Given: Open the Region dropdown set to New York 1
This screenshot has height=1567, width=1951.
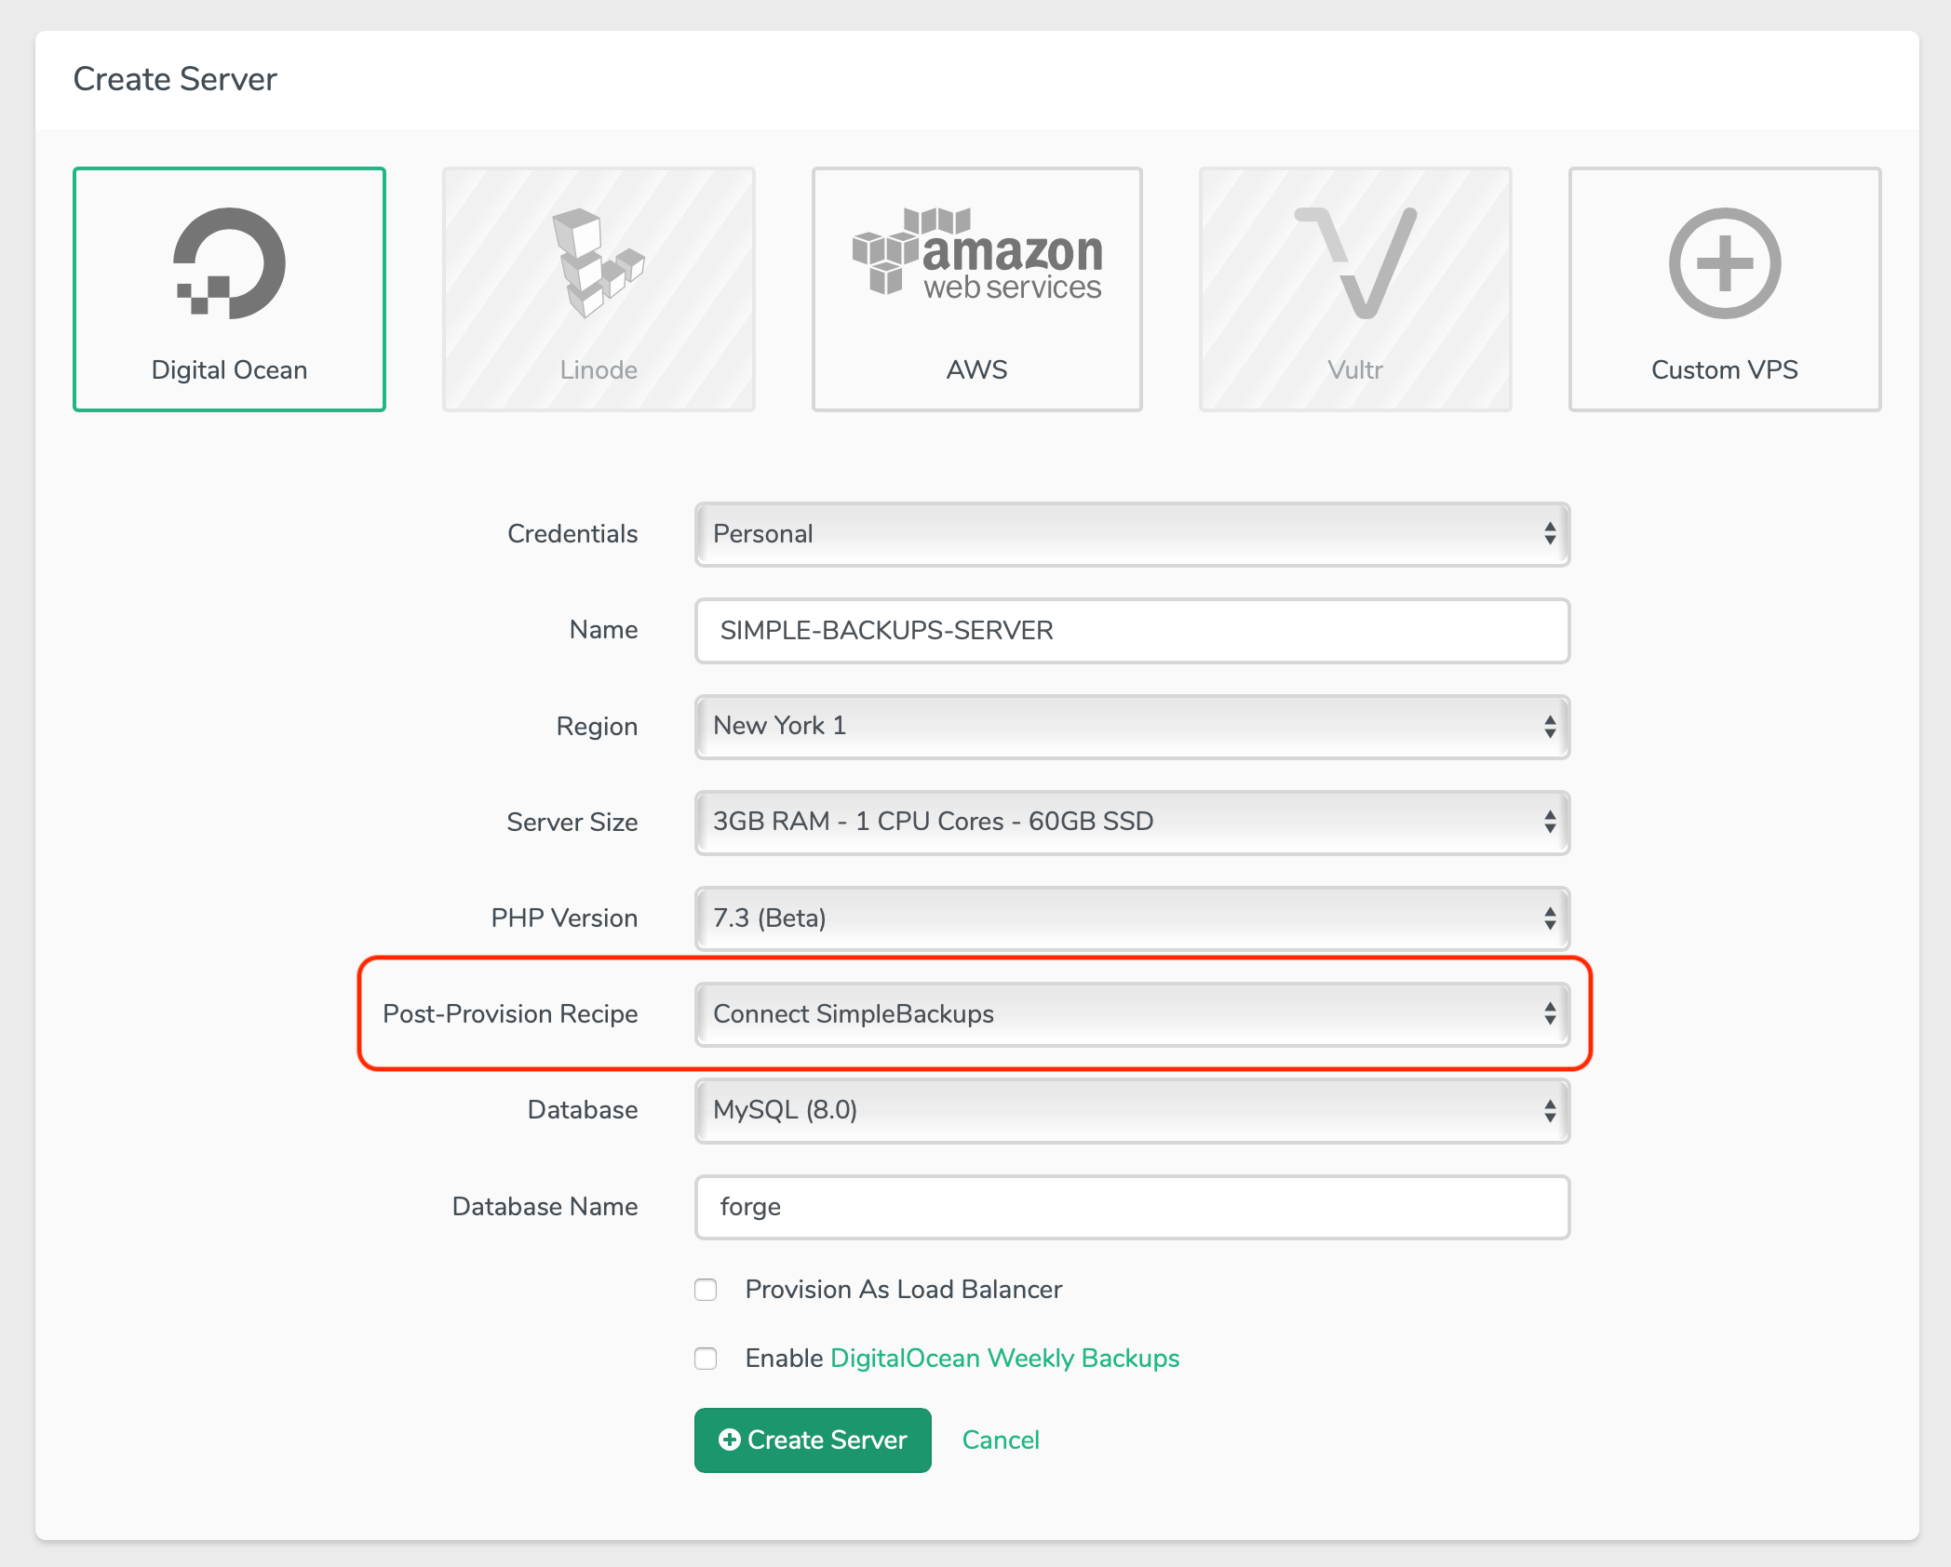Looking at the screenshot, I should [x=1131, y=727].
